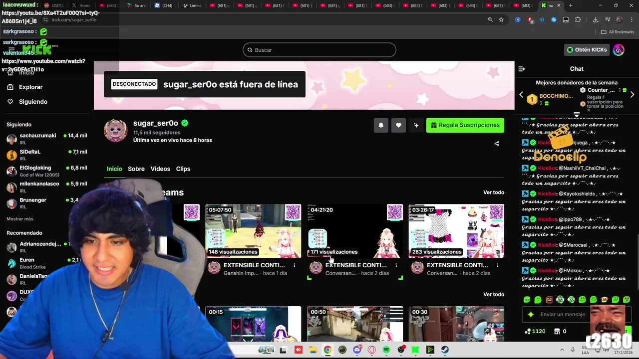This screenshot has width=639, height=359.
Task: Open Steam from the taskbar
Action: [x=445, y=350]
